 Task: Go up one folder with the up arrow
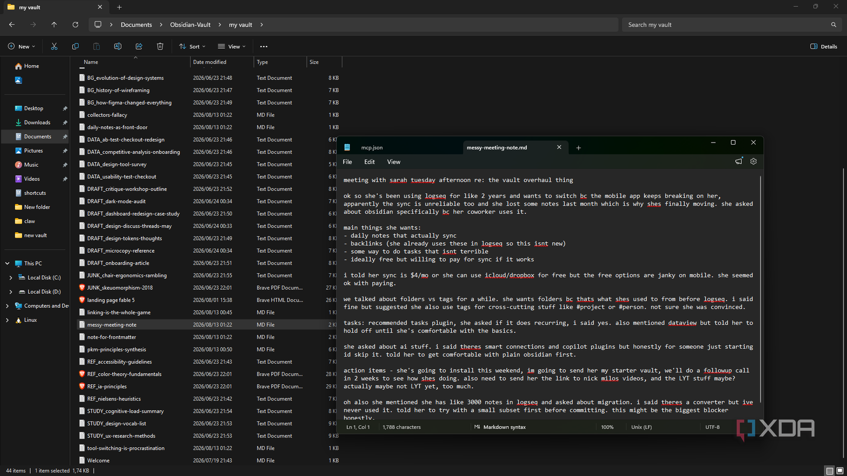54,25
